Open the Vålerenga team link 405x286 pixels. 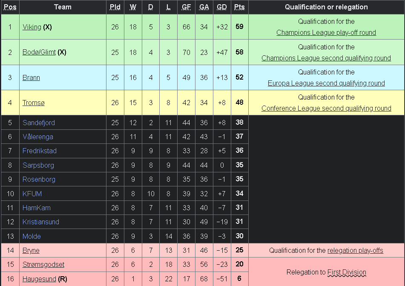point(38,137)
